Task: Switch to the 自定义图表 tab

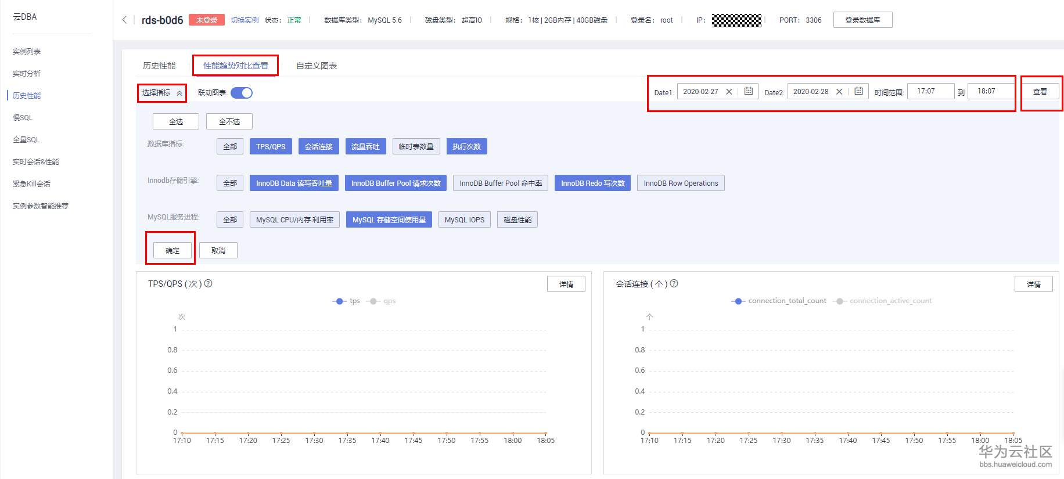Action: pyautogui.click(x=317, y=66)
